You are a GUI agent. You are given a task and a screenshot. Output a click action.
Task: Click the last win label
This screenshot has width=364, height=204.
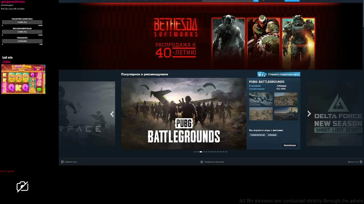point(7,58)
